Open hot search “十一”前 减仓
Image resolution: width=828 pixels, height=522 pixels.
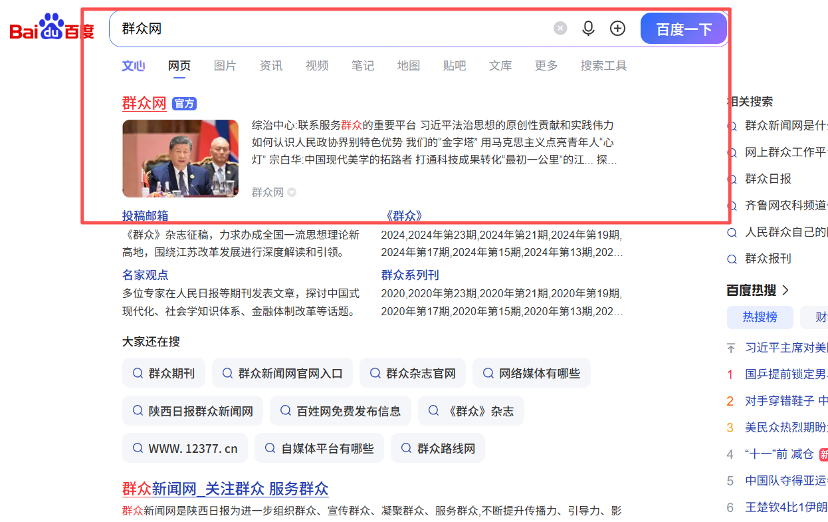(779, 454)
